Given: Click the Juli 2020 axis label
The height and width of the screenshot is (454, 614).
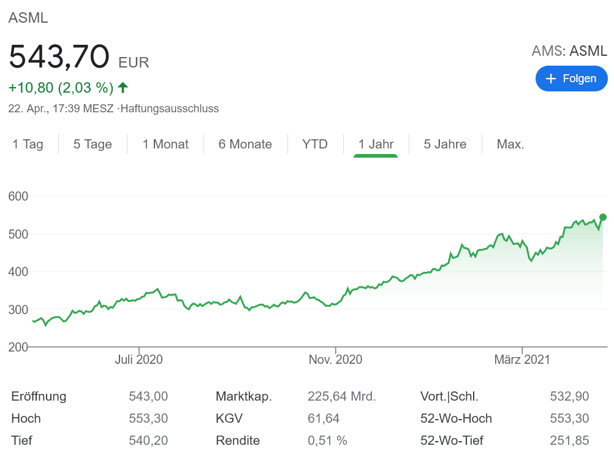Looking at the screenshot, I should tap(139, 360).
